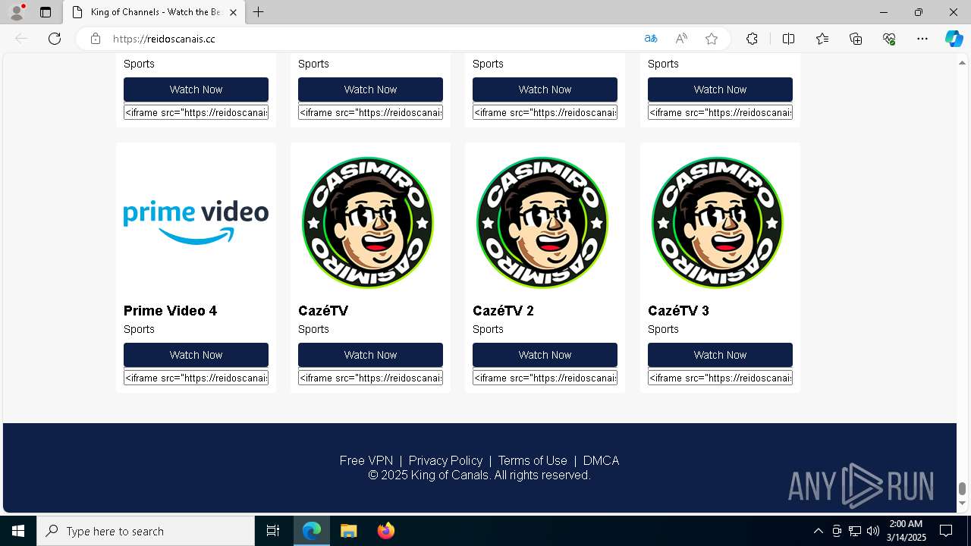
Task: Select iframe code field under CazéTV 3
Action: (x=720, y=378)
